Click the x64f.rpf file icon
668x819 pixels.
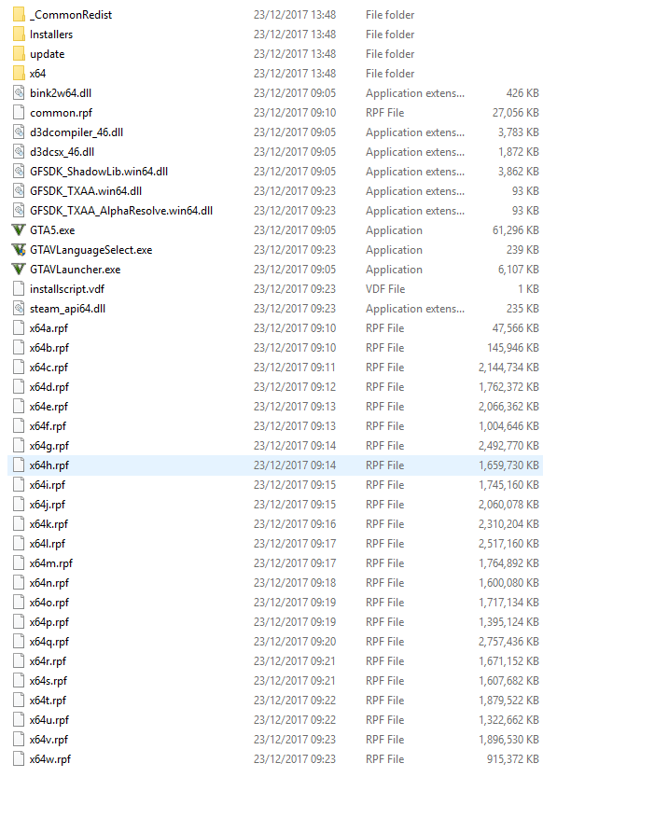19,426
